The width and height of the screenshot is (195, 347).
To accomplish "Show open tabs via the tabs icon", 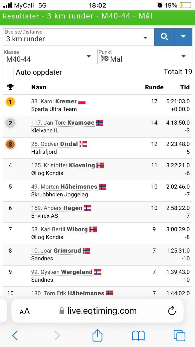I will (179, 336).
